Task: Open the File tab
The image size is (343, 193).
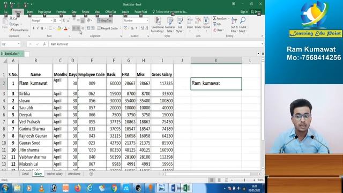Action: [5, 12]
